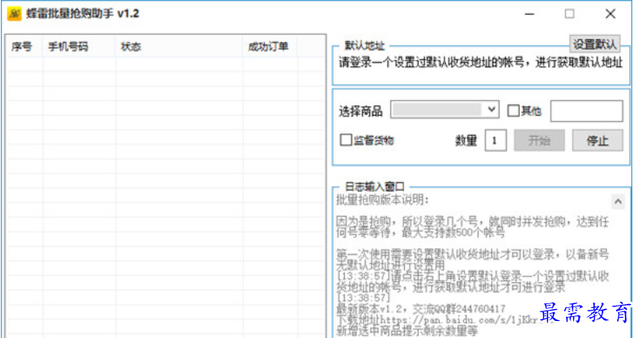Screen dimensions: 638x338
Task: Focus the text field beside 其他
Action: tap(586, 111)
